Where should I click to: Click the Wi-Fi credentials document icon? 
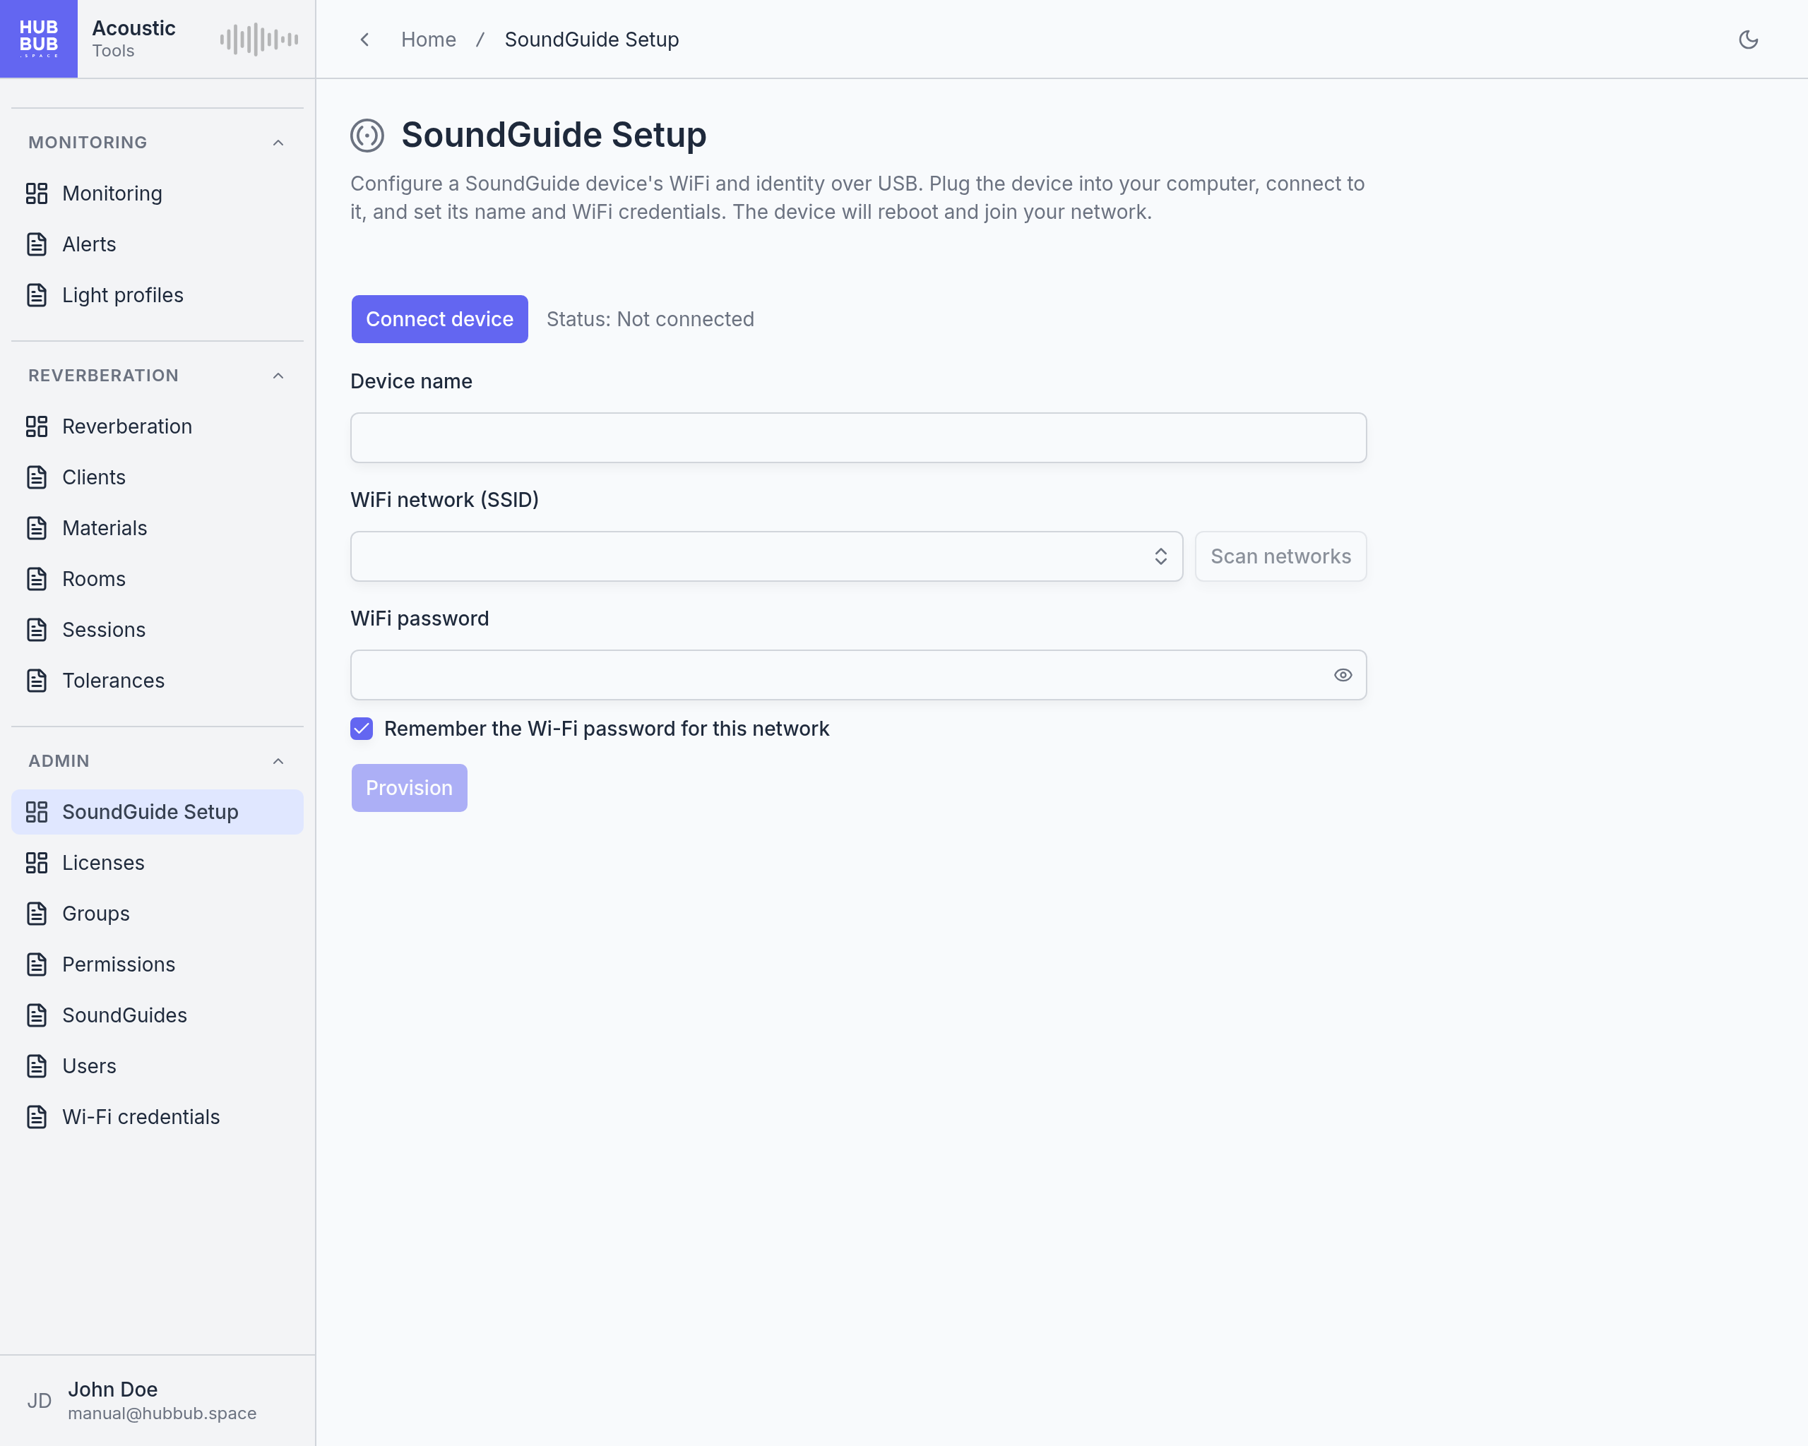pyautogui.click(x=37, y=1118)
